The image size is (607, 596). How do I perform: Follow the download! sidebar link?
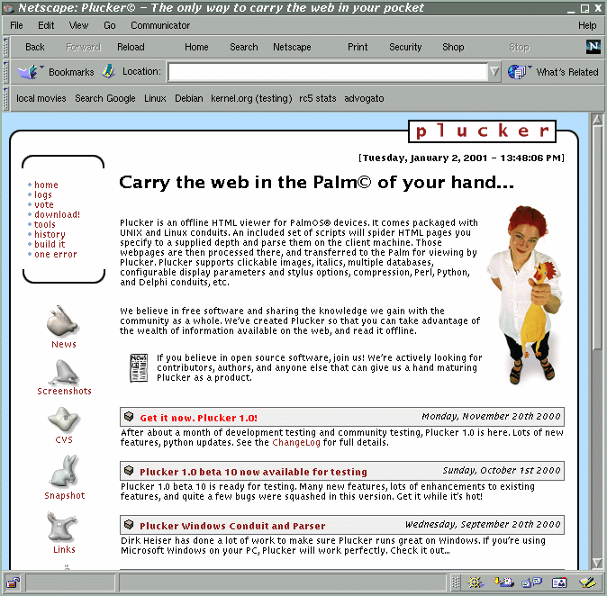(58, 214)
